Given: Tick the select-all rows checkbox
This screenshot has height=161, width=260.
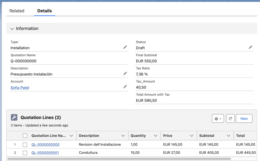Looking at the screenshot, I should [25, 136].
